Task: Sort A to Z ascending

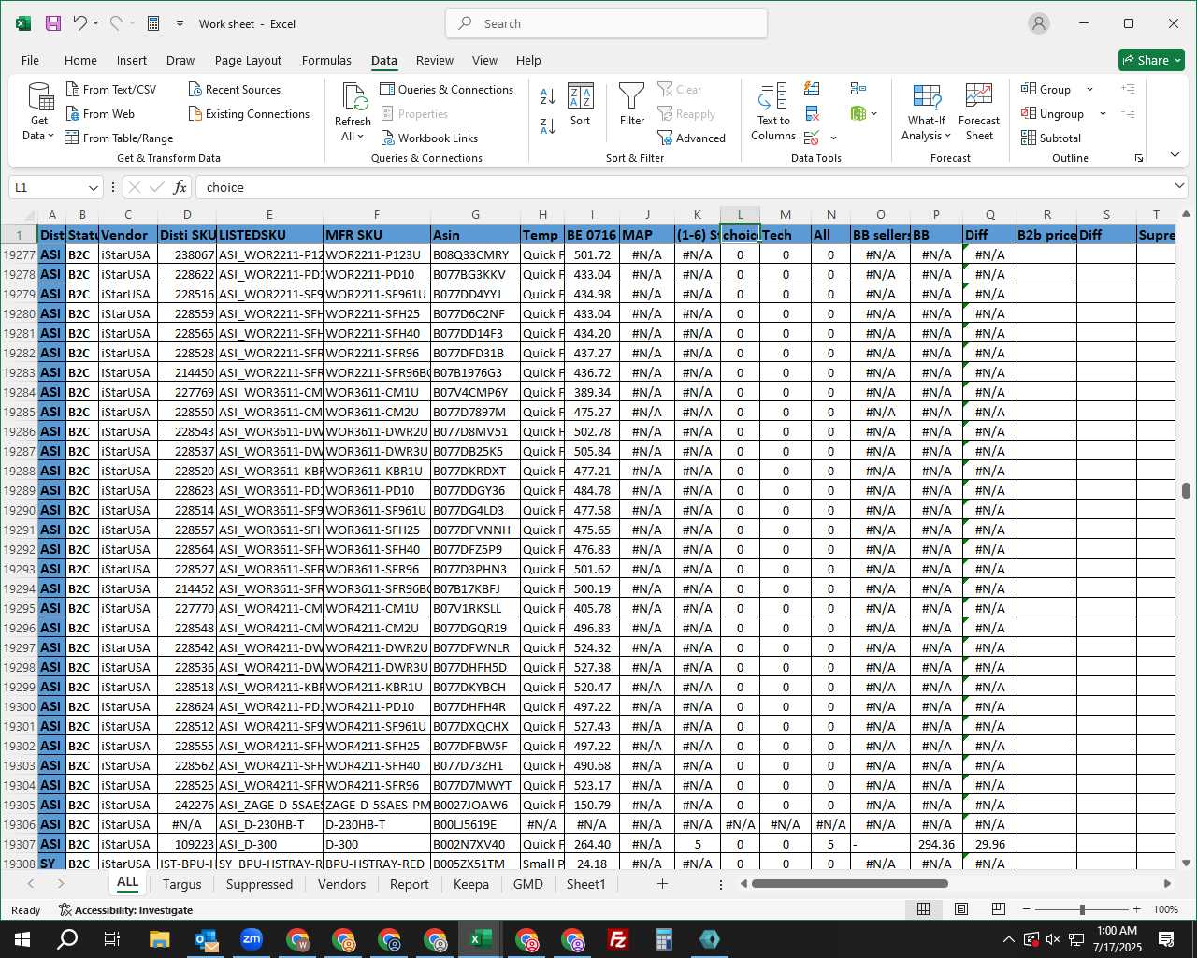Action: click(x=548, y=95)
